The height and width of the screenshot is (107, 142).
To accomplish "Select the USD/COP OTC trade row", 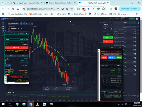I will coord(125,42).
